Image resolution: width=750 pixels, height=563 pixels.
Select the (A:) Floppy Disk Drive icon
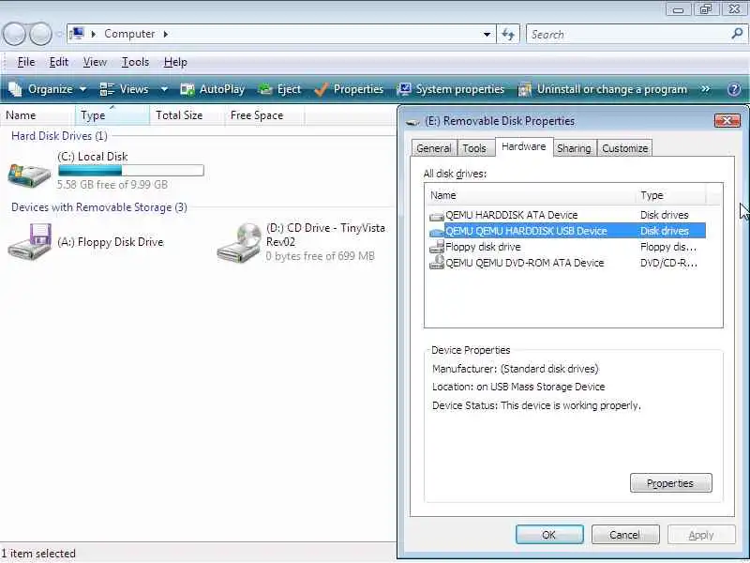tap(30, 242)
